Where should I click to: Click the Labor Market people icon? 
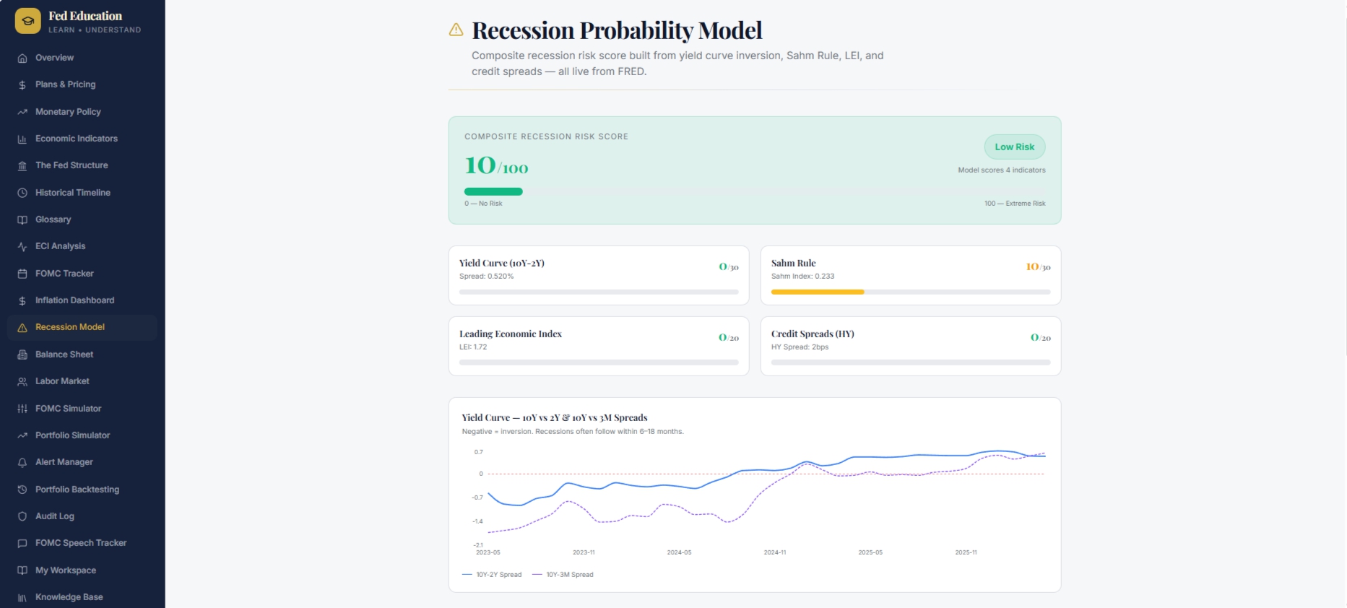pos(22,381)
